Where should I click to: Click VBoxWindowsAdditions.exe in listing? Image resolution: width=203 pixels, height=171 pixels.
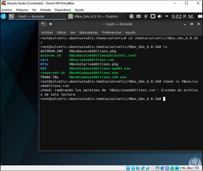click(x=93, y=73)
